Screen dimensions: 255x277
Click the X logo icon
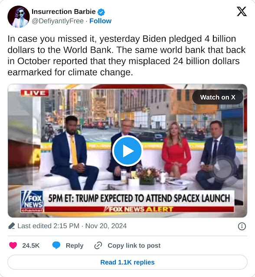[242, 12]
